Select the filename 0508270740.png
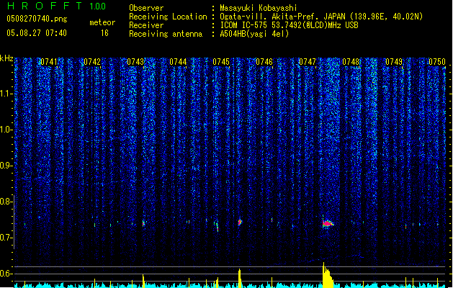Viewport: 453px width, 288px height. [37, 19]
